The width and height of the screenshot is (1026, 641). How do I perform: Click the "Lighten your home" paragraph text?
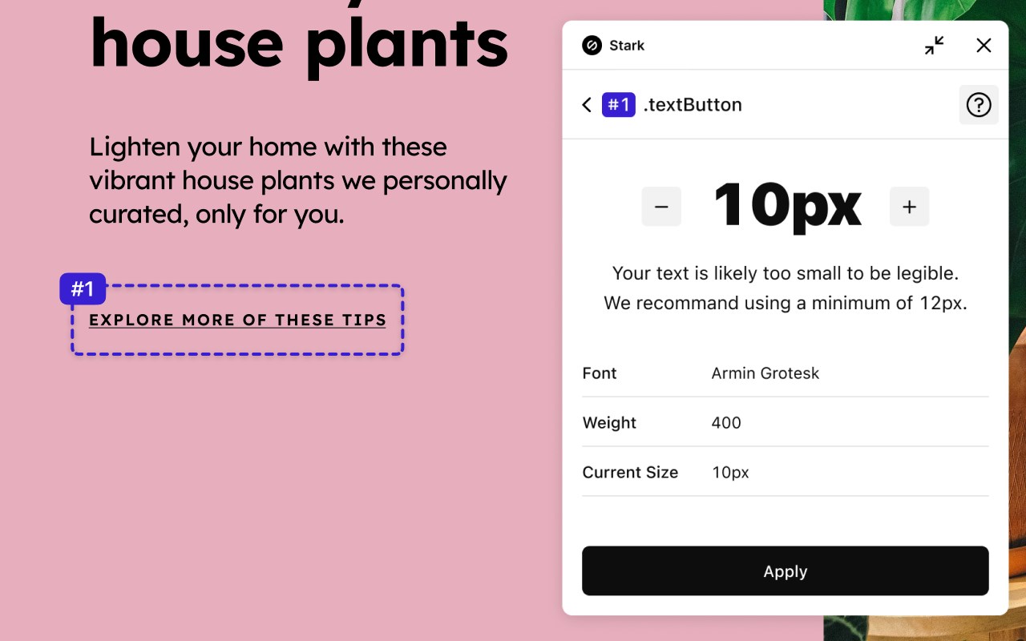(297, 180)
